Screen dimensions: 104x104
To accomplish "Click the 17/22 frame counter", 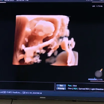I will point(100,79).
